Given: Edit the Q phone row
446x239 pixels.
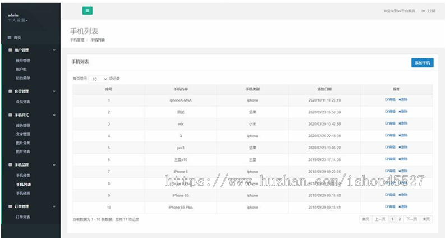Looking at the screenshot, I should point(390,135).
